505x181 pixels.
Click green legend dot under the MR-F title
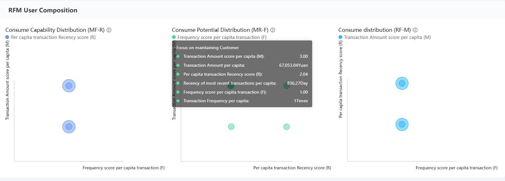point(174,37)
